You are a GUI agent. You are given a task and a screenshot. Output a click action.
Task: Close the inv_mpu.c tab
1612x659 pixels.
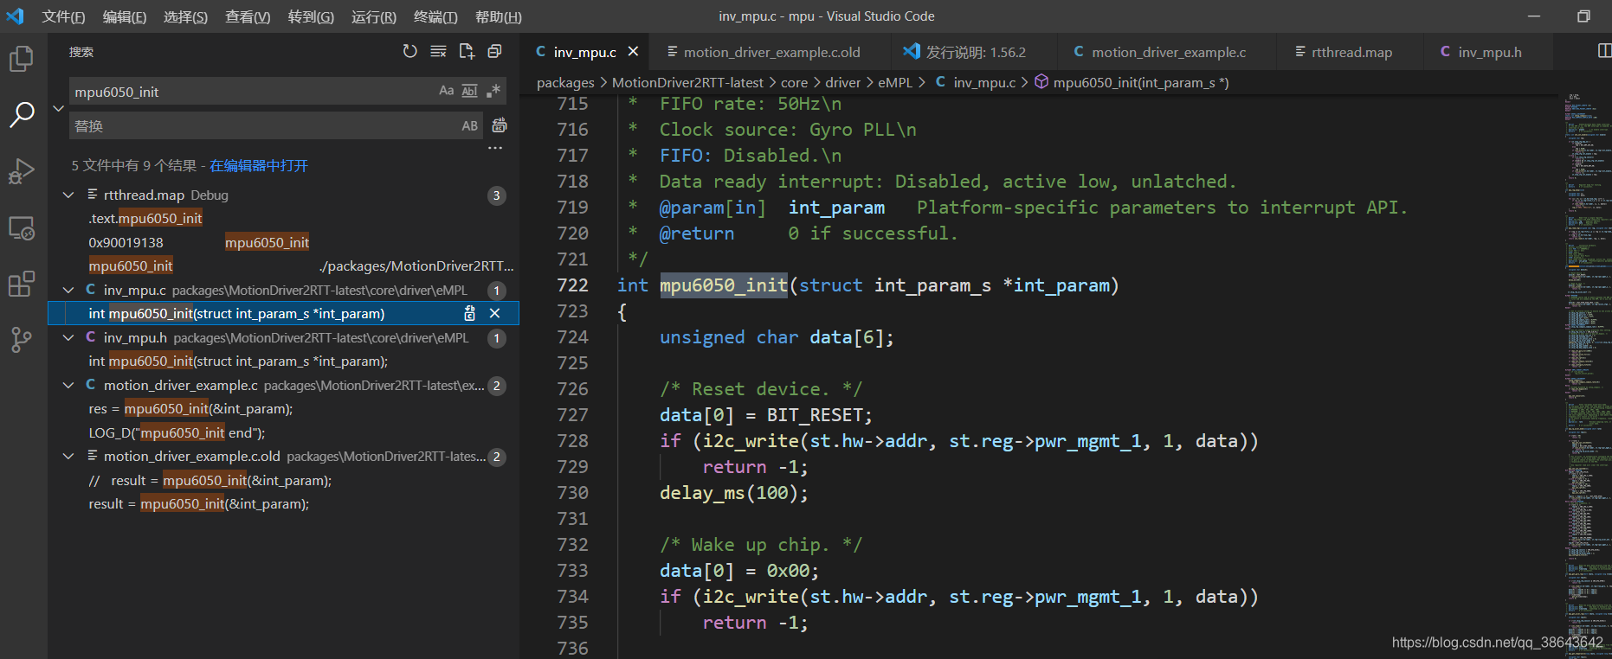pos(633,52)
